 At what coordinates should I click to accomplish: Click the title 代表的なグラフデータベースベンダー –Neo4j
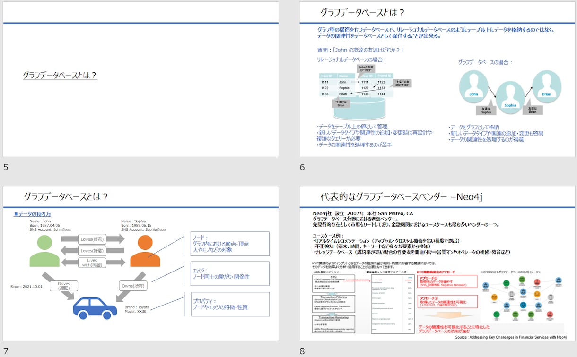(401, 196)
